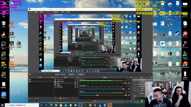
Task: Switch to the OBS Studio taskbar icon
Action: (80, 105)
